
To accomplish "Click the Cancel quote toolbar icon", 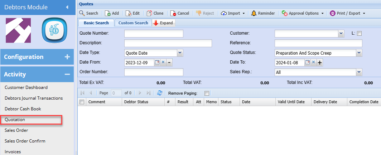I will (173, 13).
